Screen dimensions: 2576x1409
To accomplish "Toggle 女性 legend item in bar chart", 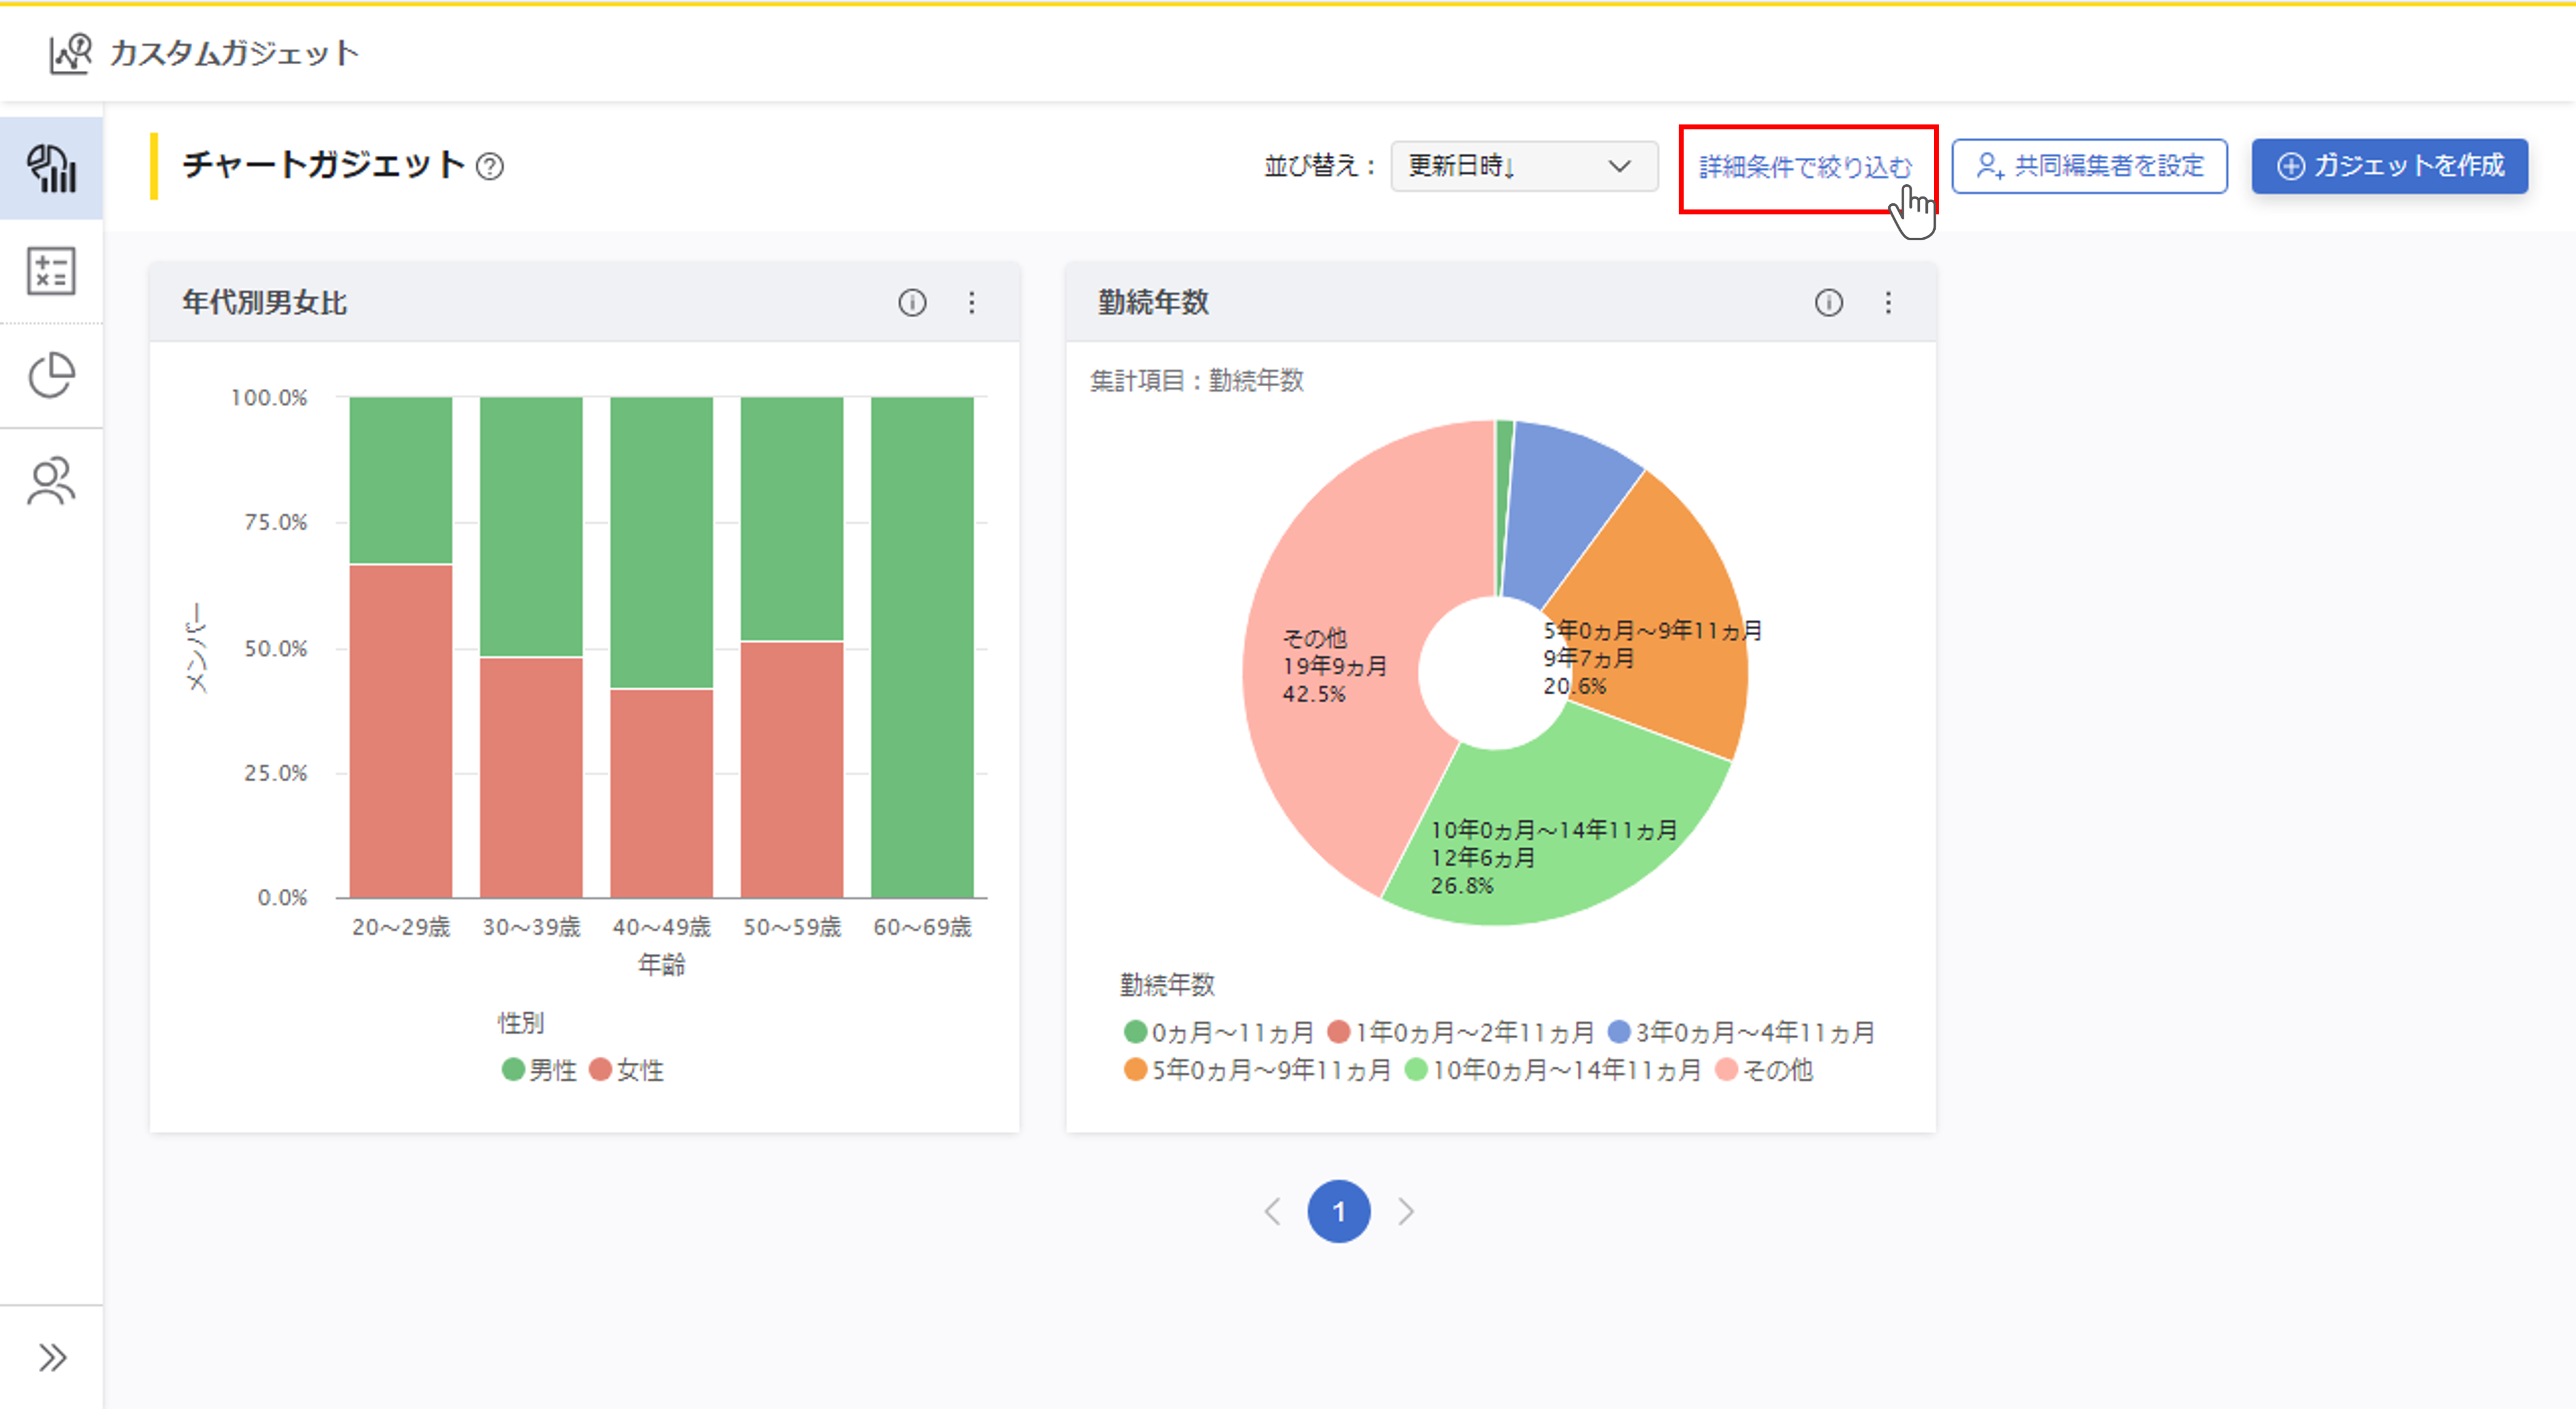I will point(626,1070).
